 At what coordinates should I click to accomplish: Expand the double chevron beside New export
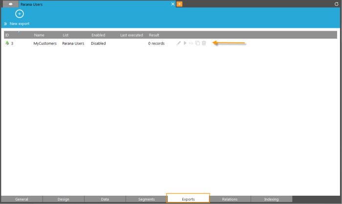[6, 23]
